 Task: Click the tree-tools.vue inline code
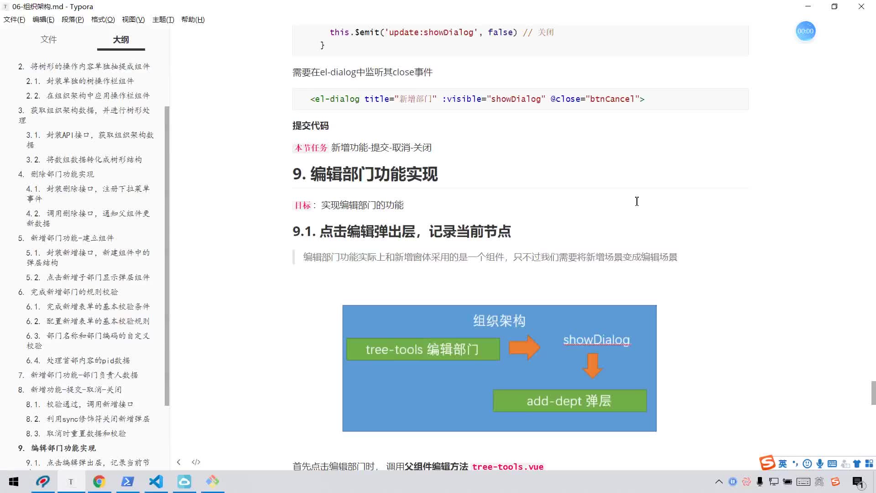pos(508,467)
